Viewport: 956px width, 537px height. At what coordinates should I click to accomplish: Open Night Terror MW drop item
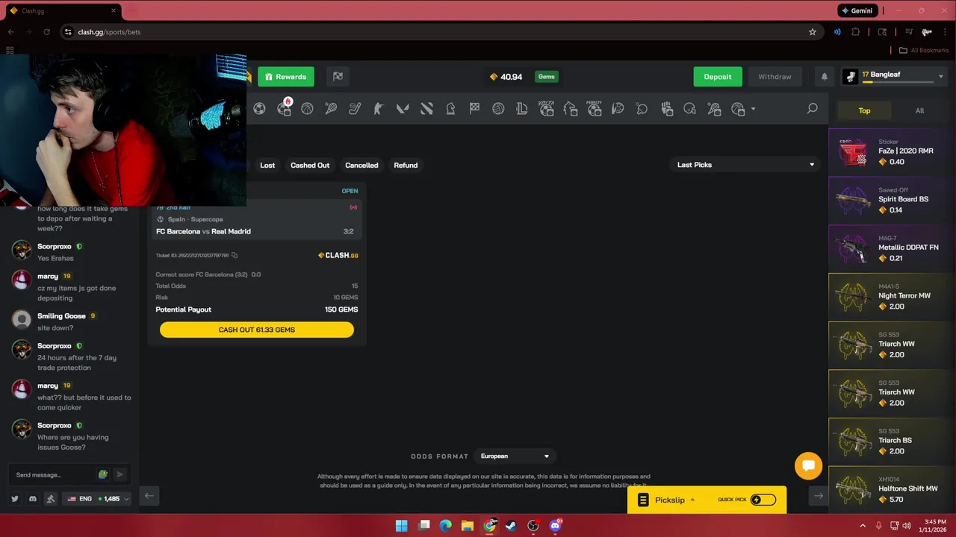point(892,296)
